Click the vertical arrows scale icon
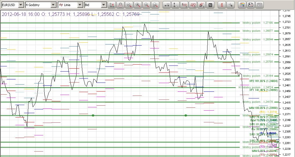This screenshot has width=295, height=157. (176, 5)
